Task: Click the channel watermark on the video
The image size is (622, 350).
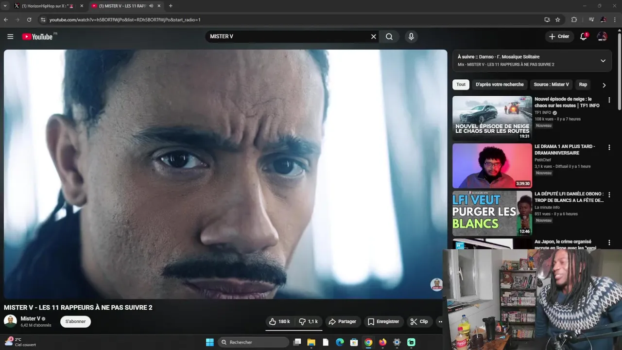Action: 436,284
